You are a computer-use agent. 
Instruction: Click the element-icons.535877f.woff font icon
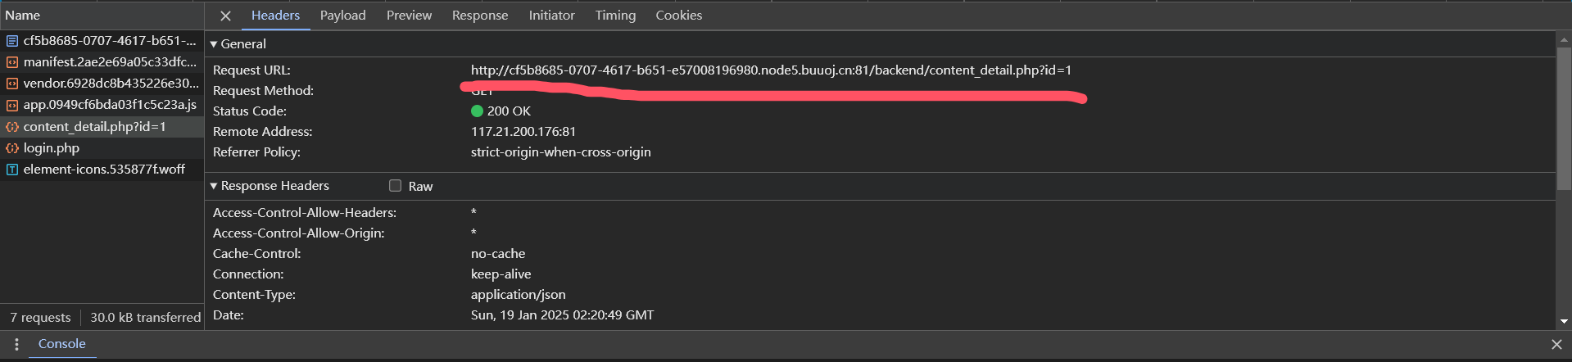(12, 170)
